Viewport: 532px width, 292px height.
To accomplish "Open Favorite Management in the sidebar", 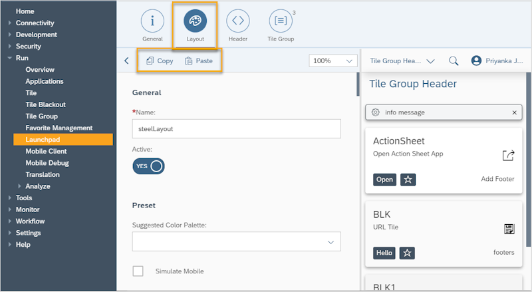I will [x=59, y=128].
